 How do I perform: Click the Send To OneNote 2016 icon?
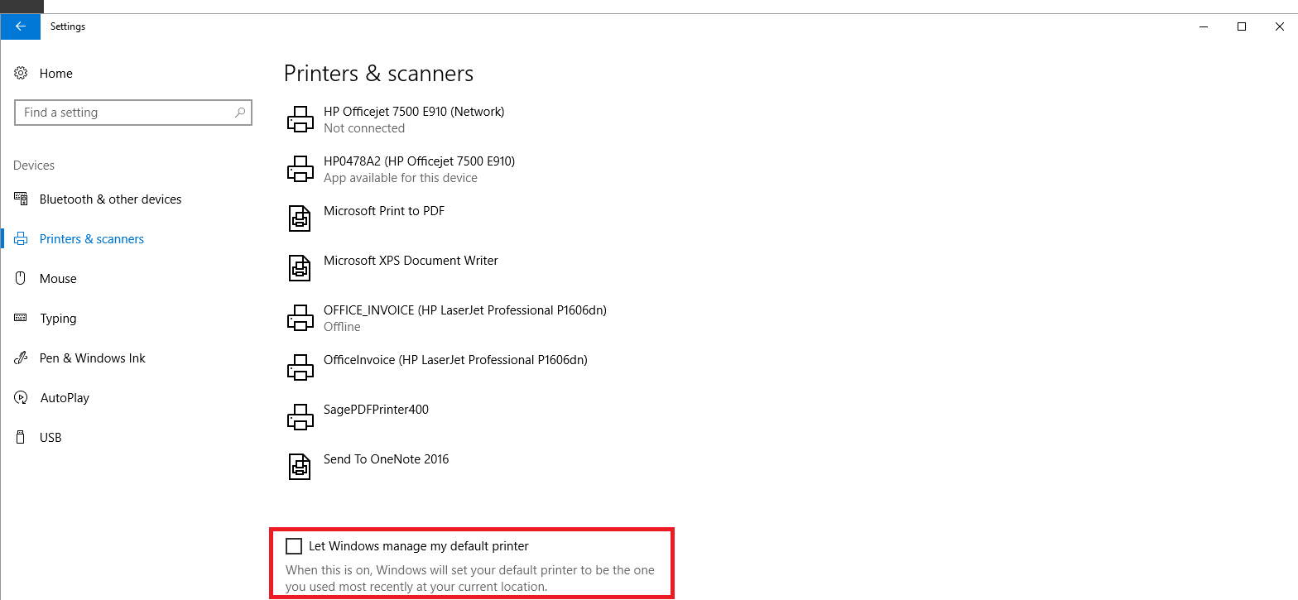pyautogui.click(x=300, y=467)
